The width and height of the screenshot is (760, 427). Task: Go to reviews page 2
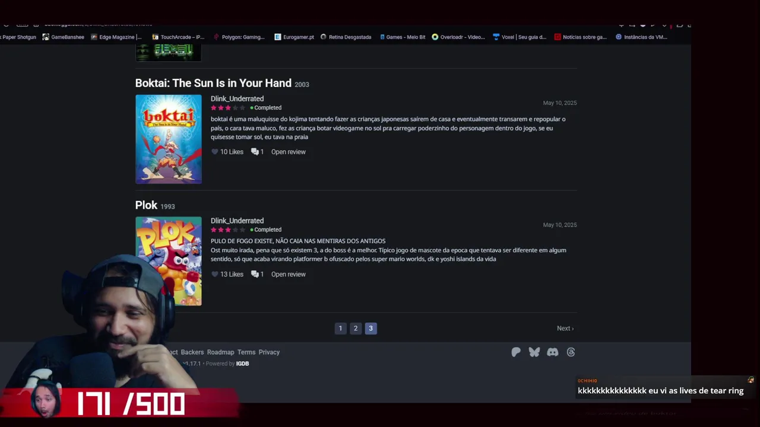click(356, 328)
